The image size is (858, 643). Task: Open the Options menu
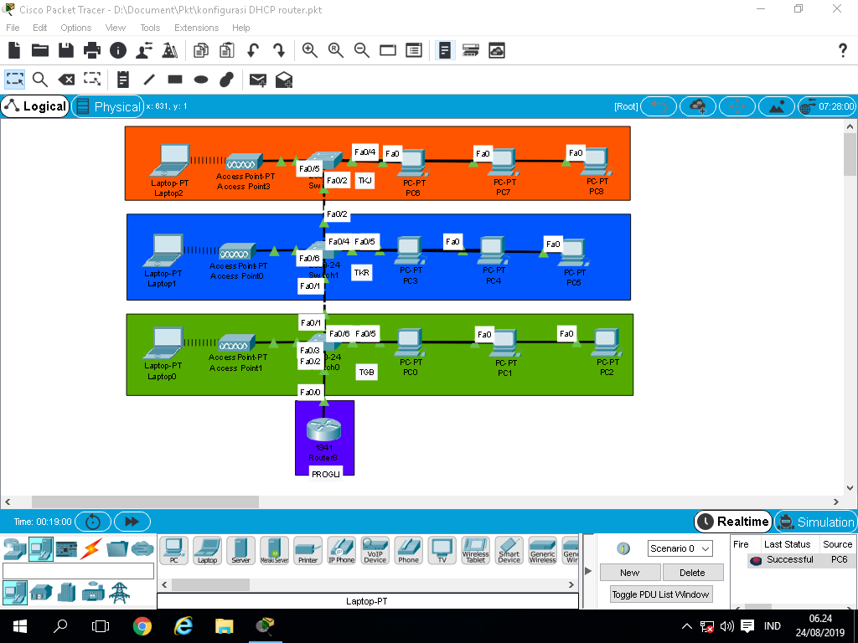75,27
